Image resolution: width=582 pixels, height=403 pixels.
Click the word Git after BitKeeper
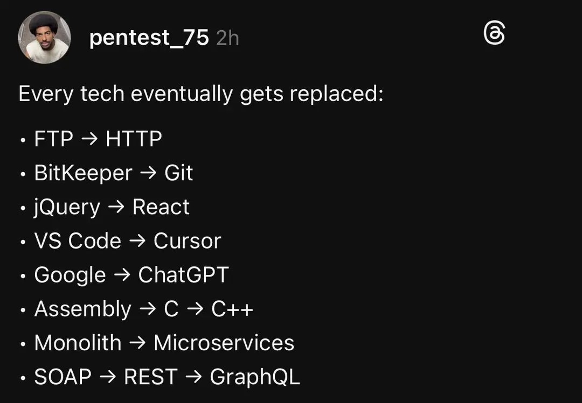point(178,173)
